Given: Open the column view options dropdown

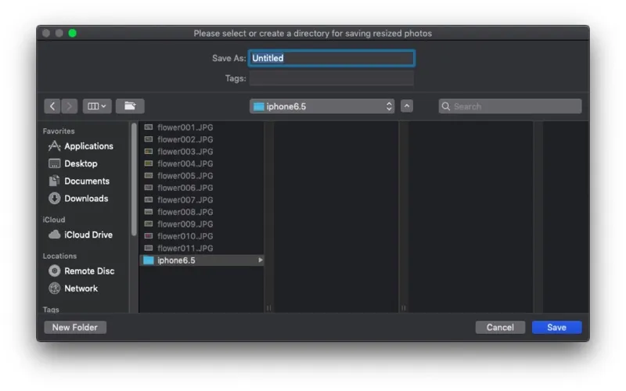Looking at the screenshot, I should pos(98,106).
